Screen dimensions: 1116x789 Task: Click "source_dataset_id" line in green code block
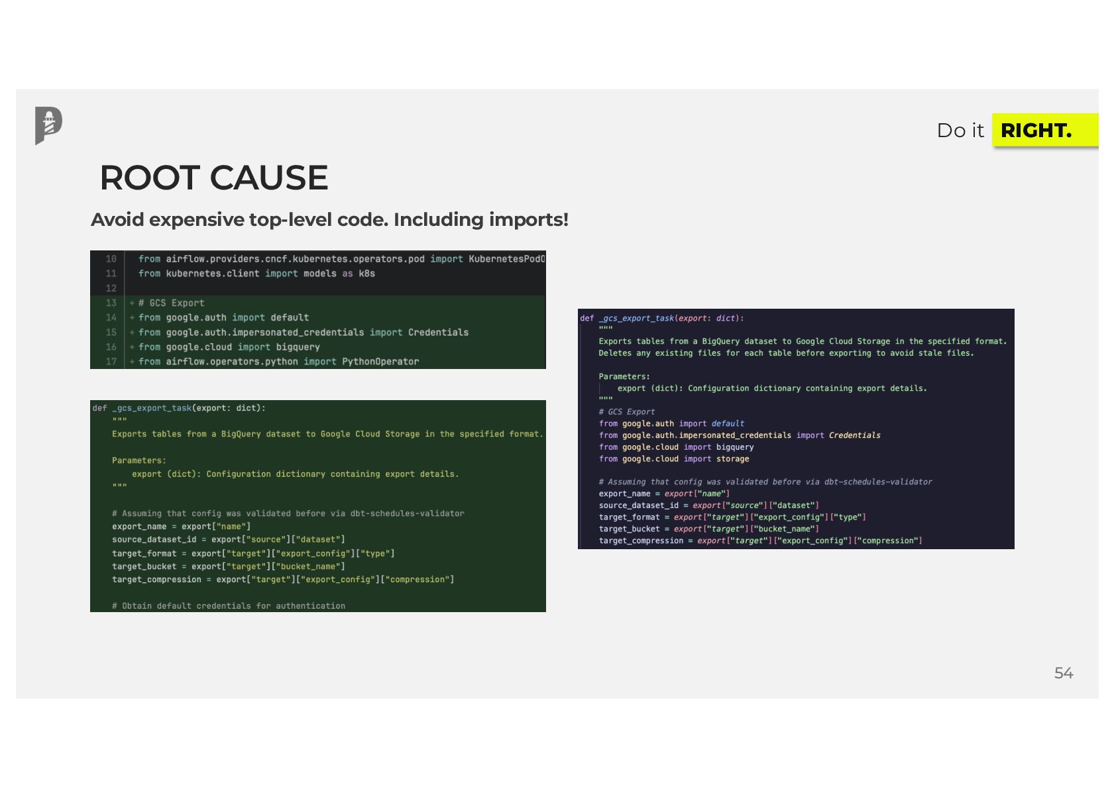pyautogui.click(x=229, y=540)
